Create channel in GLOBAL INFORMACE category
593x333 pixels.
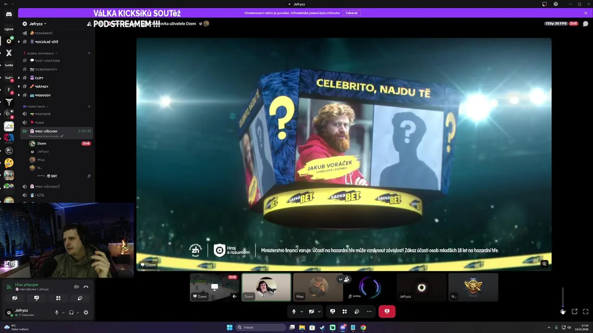[89, 53]
